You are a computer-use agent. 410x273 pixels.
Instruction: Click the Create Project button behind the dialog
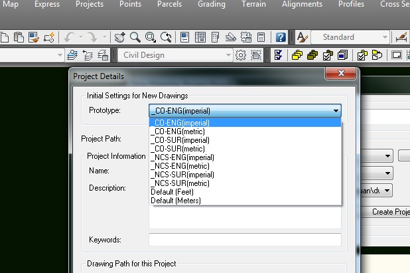tap(386, 212)
